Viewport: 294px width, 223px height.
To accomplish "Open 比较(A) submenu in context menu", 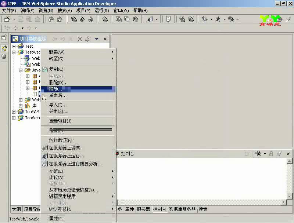I will [78, 178].
